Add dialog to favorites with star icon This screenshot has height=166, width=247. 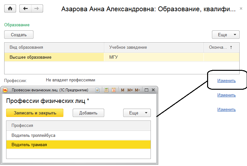point(97,90)
